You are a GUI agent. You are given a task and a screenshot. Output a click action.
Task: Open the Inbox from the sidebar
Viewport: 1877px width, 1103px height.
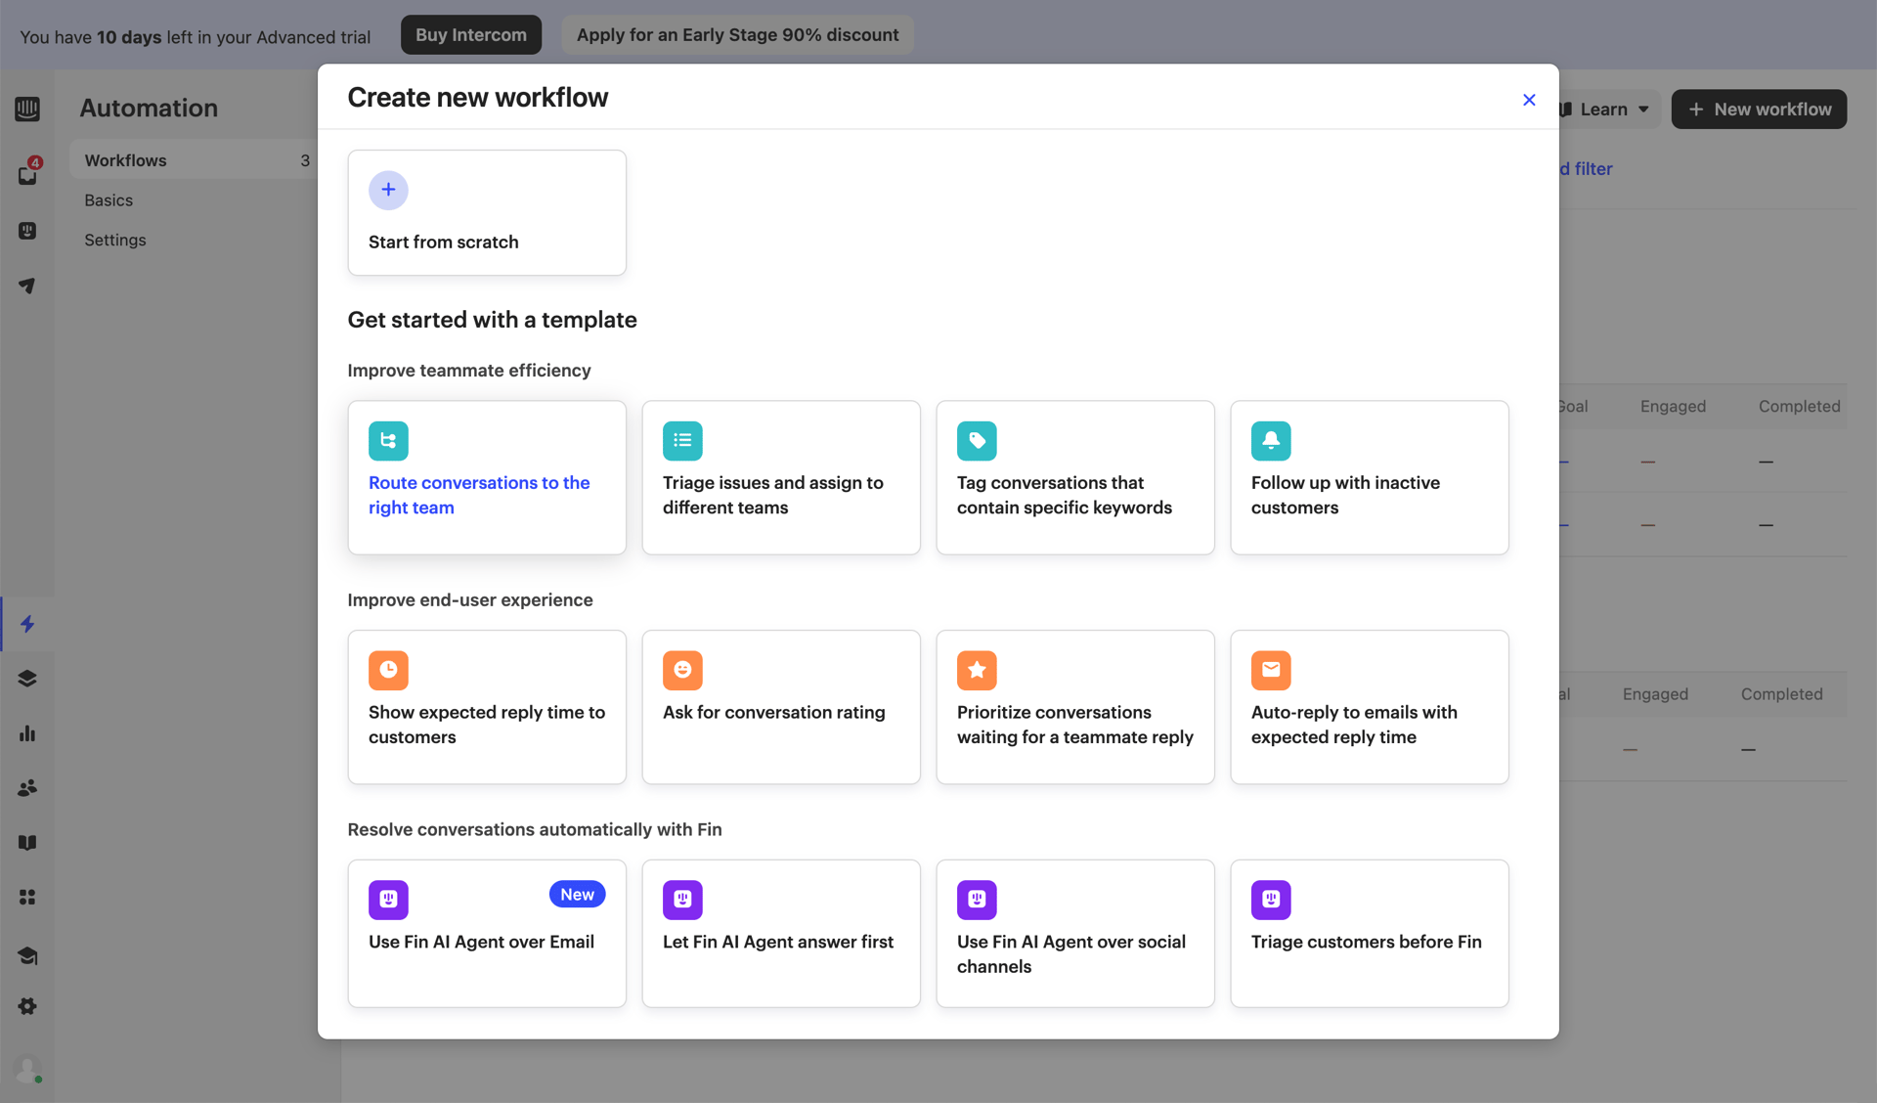[27, 175]
